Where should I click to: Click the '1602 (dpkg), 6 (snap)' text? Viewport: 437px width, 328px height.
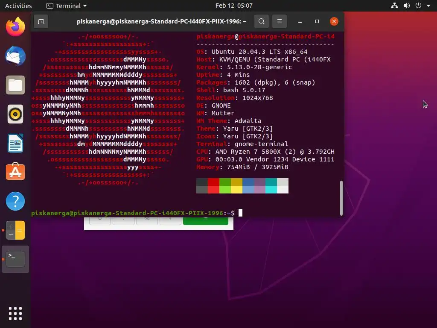pyautogui.click(x=275, y=82)
